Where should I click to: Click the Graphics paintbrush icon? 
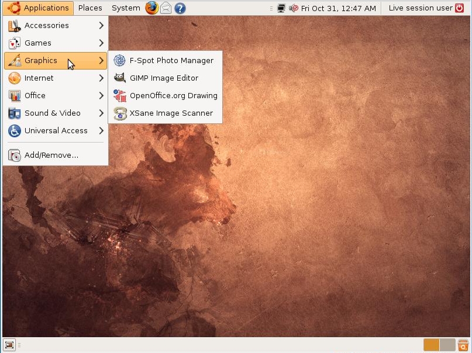[14, 60]
